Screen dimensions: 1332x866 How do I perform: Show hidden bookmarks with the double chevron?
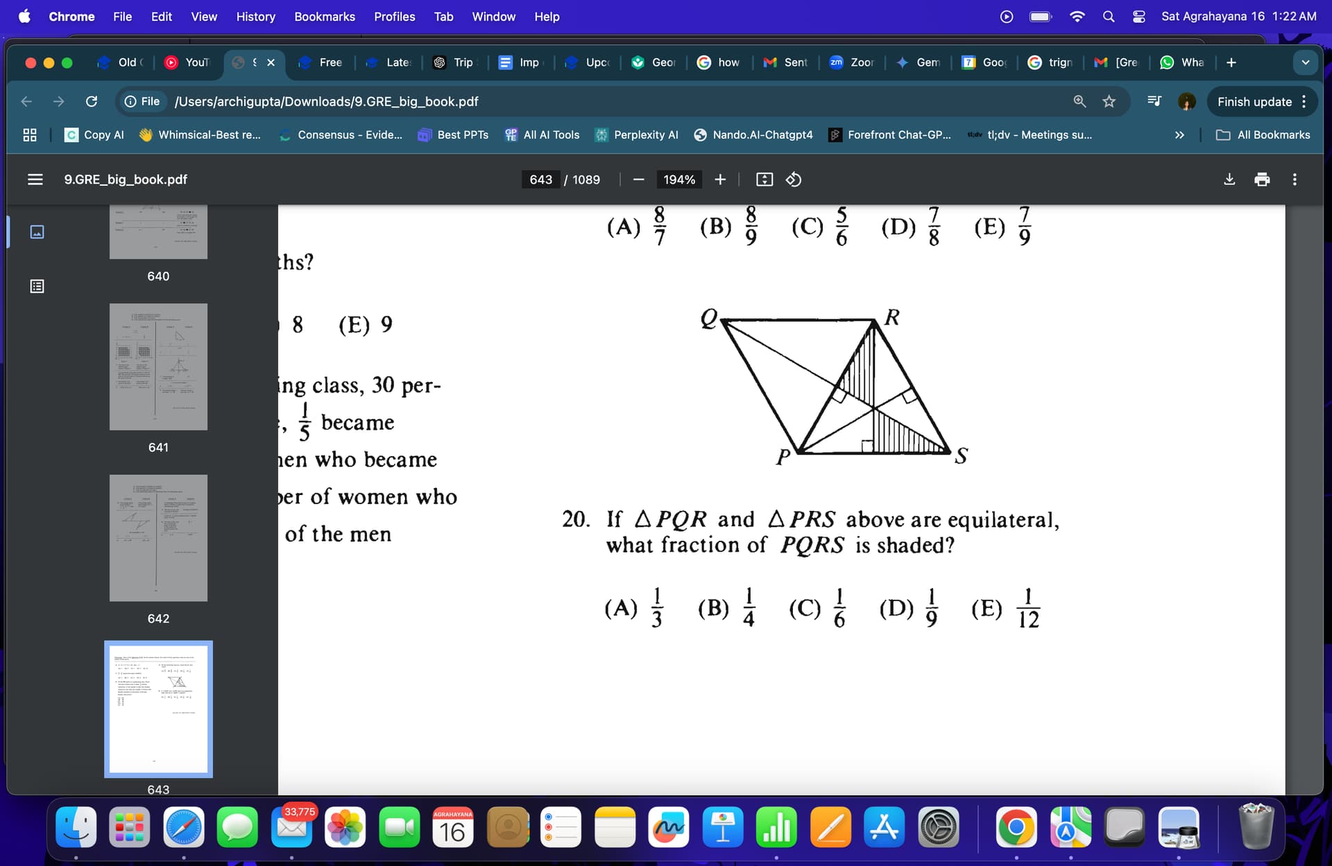tap(1179, 135)
